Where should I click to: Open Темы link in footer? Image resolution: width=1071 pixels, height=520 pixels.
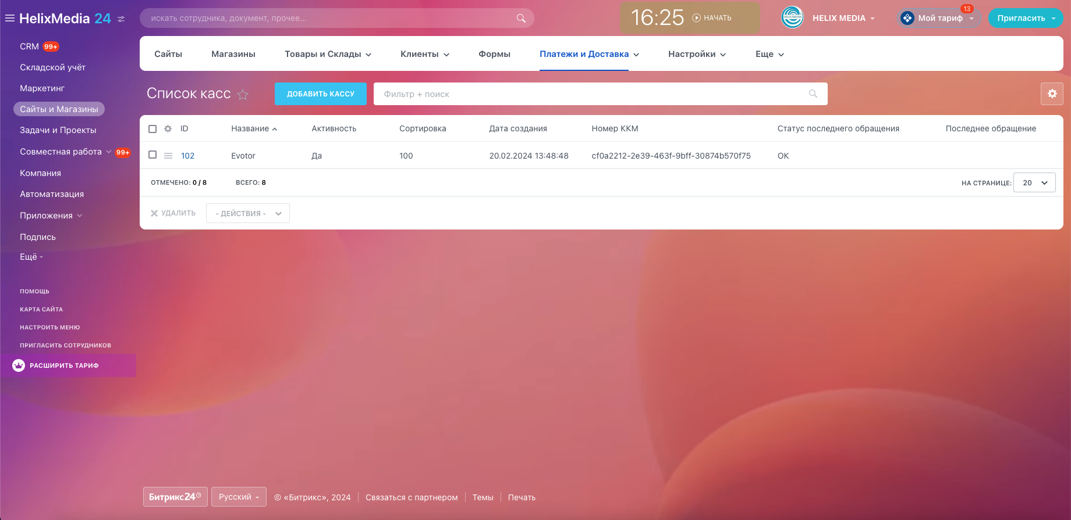point(483,497)
